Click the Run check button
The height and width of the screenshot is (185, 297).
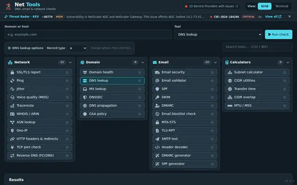tap(278, 35)
